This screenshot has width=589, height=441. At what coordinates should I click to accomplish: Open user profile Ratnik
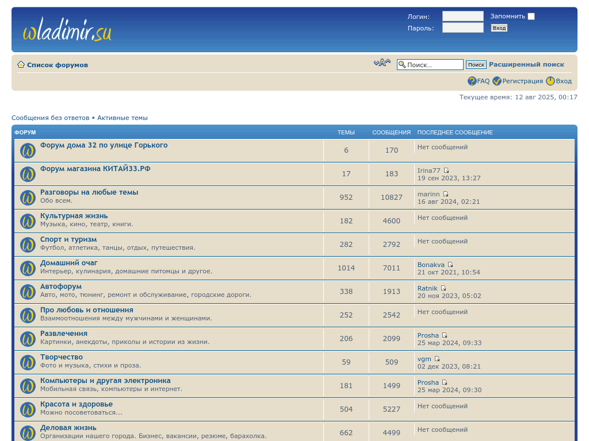[427, 288]
